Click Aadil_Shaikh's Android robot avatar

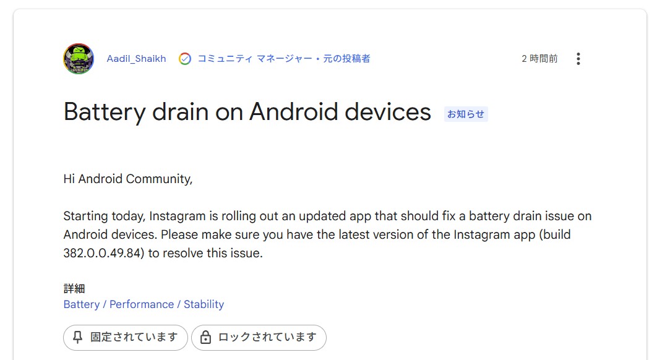pyautogui.click(x=79, y=59)
